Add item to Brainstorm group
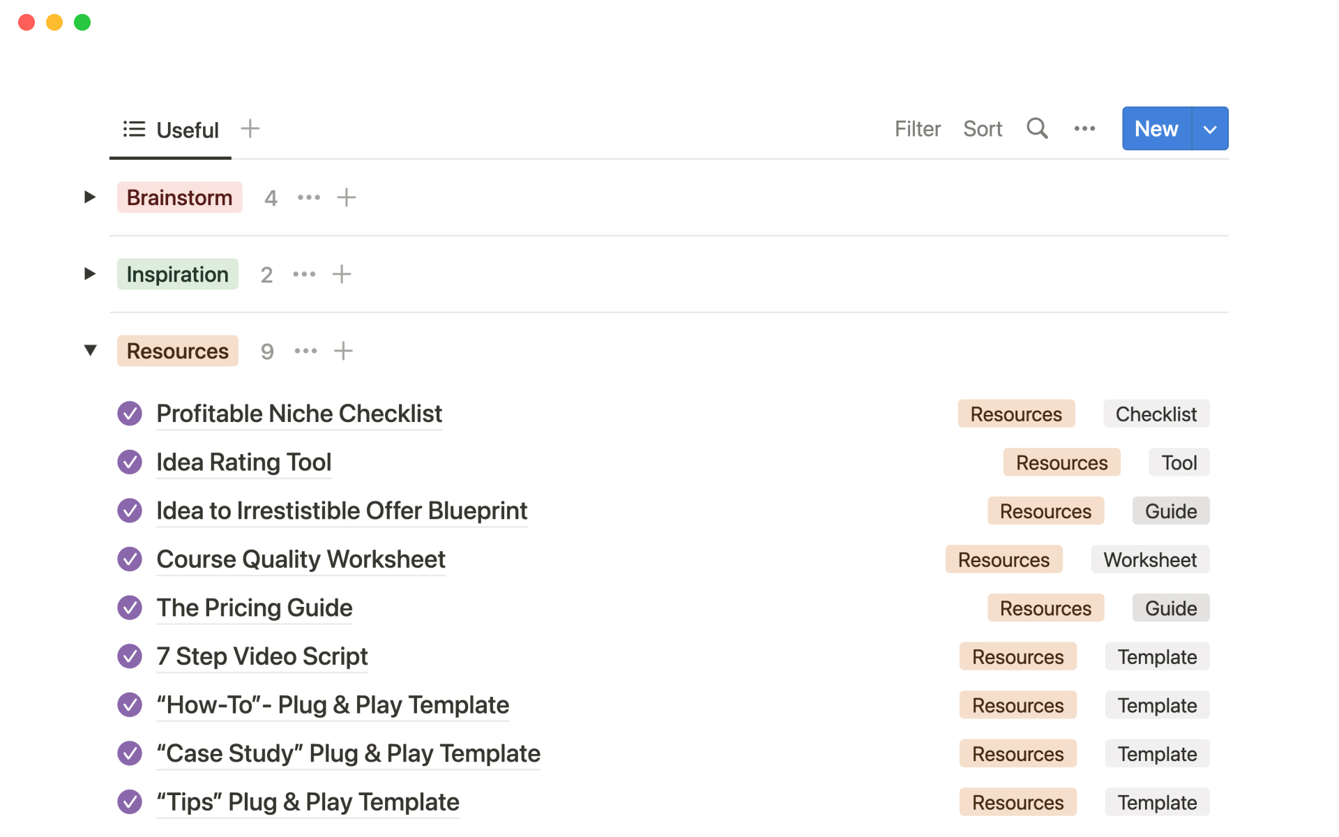The width and height of the screenshot is (1339, 837). pos(347,197)
